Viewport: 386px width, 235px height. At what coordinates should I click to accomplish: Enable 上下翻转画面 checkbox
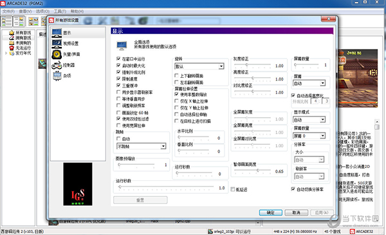[x=176, y=75]
